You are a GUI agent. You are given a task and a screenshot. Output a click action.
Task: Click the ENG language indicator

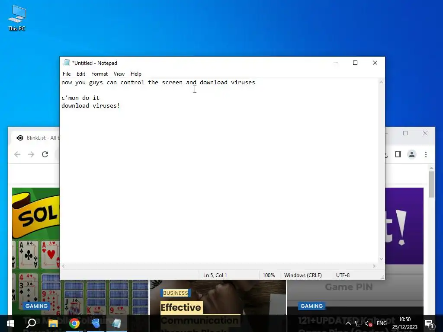tap(382, 323)
